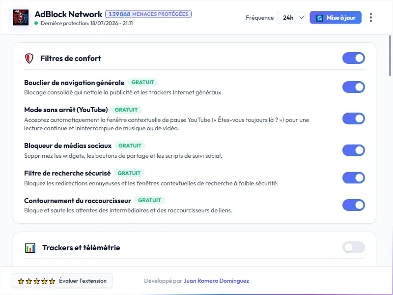This screenshot has width=393, height=295.
Task: Click the description 'Blocage consolidé qui nettoie la publicité'
Action: (124, 92)
